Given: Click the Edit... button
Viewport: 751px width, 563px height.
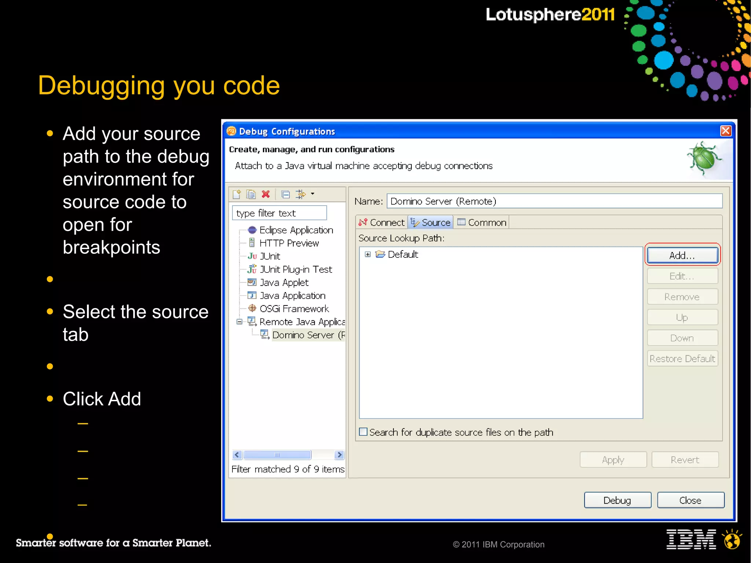Looking at the screenshot, I should (682, 276).
